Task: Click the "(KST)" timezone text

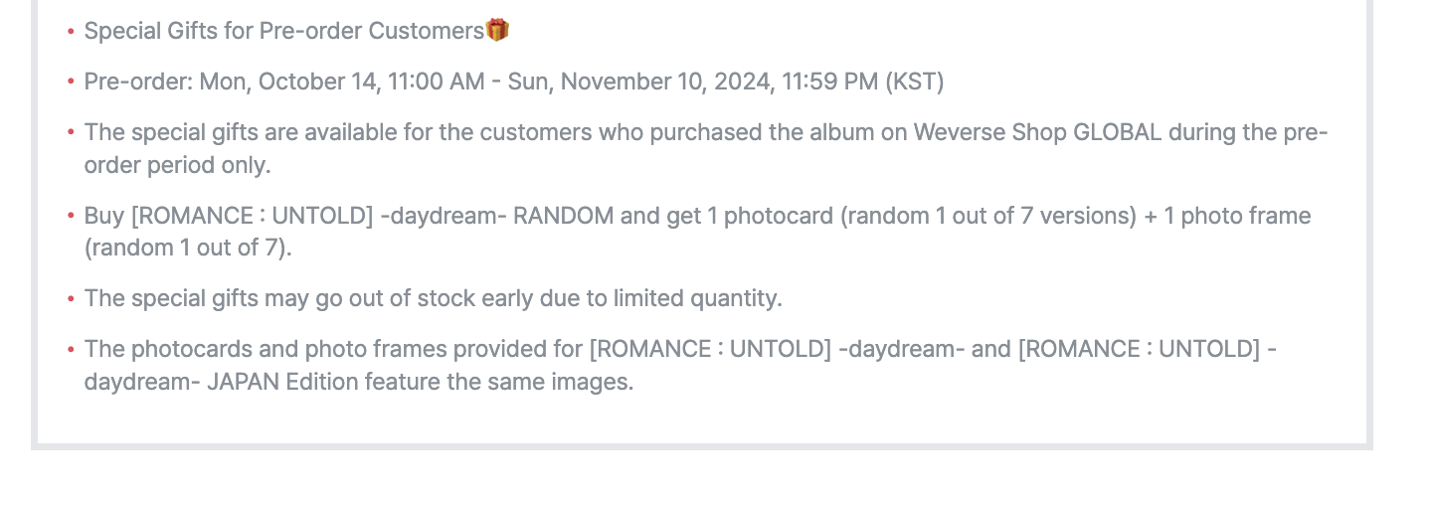Action: (x=914, y=82)
